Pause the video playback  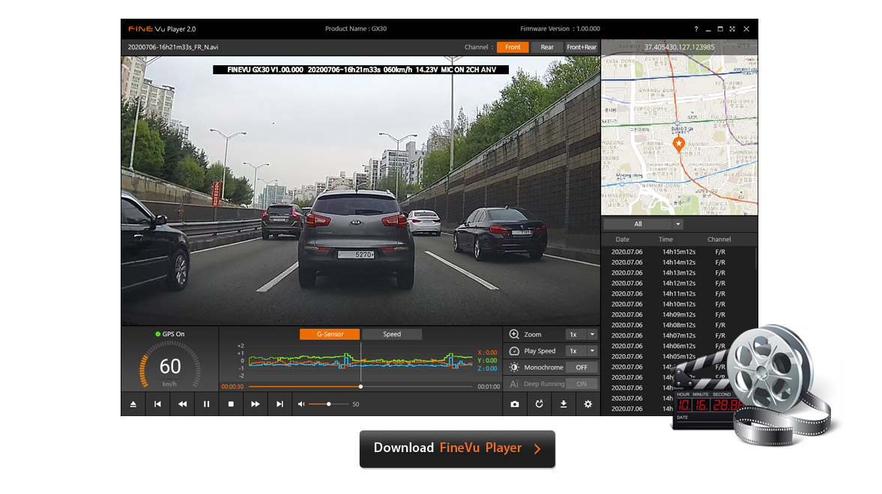[x=206, y=404]
